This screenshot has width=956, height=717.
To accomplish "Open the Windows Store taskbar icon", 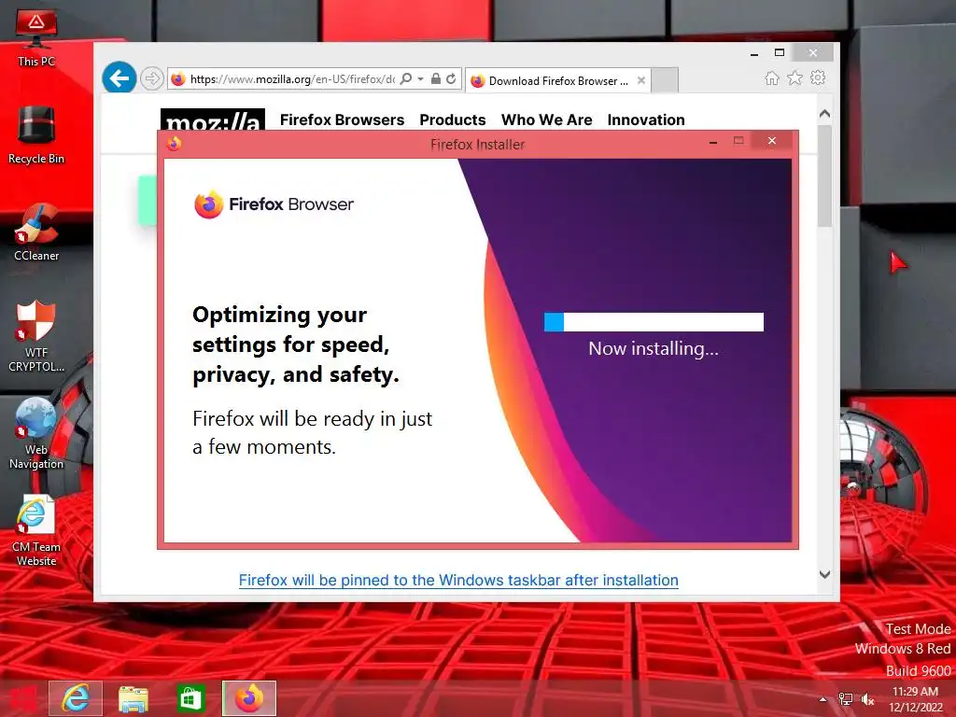I will pos(190,698).
